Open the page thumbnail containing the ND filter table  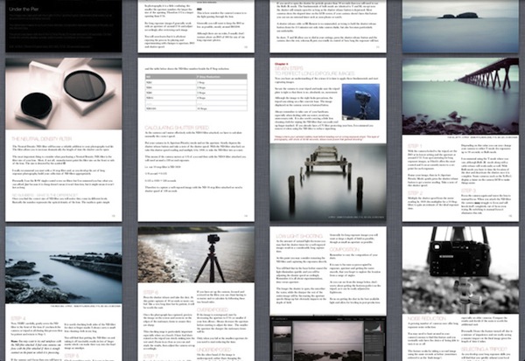pyautogui.click(x=196, y=140)
